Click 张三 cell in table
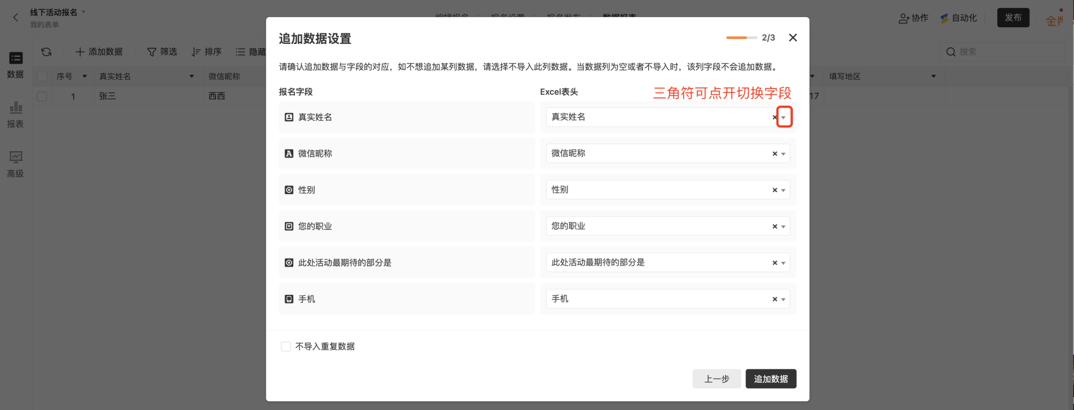This screenshot has width=1074, height=410. (x=148, y=96)
